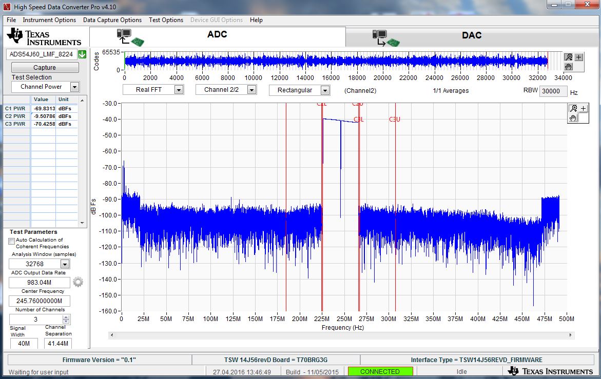This screenshot has height=379, width=601.
Task: Click the horizontal frequency scrollbar track
Action: (341, 335)
